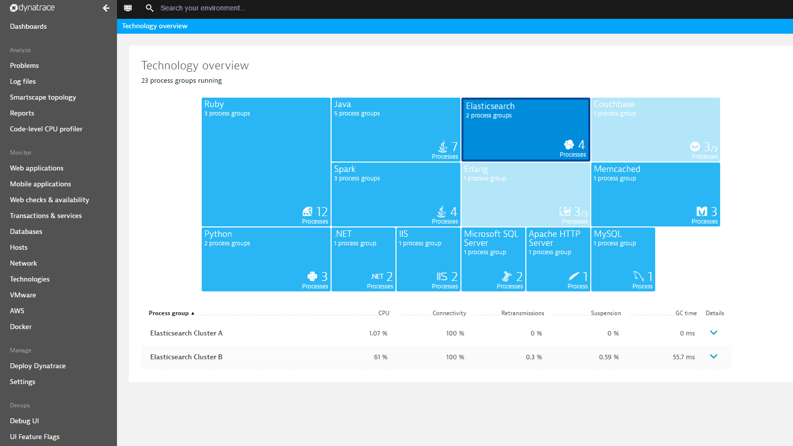793x446 pixels.
Task: Open Hosts in the sidebar
Action: coord(19,247)
